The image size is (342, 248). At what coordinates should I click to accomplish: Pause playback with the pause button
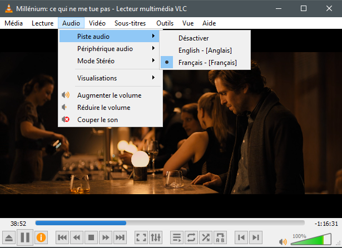coord(25,237)
